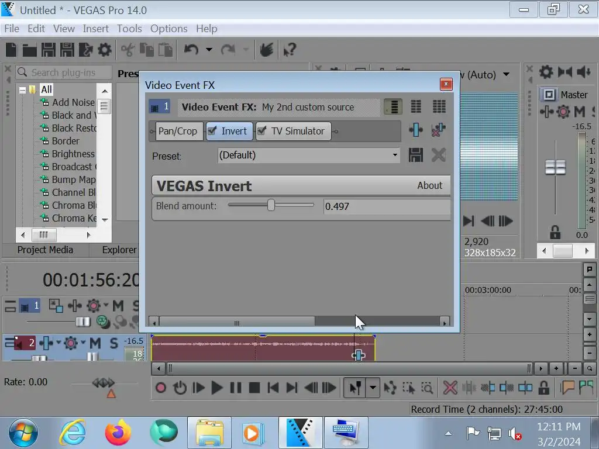Click the Plug-In Chain button in Video Event FX
The width and height of the screenshot is (599, 449).
click(x=416, y=130)
